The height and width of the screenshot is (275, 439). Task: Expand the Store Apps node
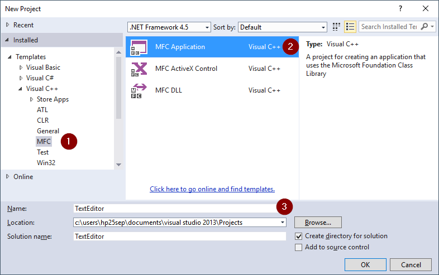(x=32, y=99)
